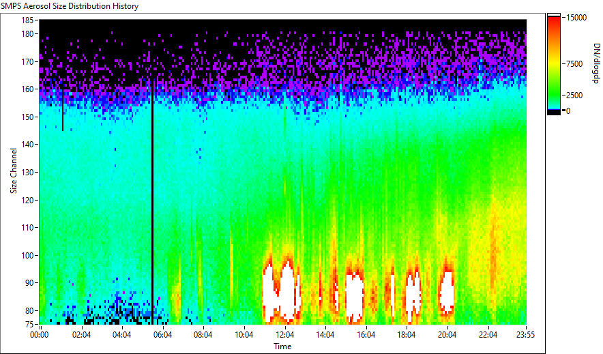Select the 0 value on the color scale
Viewport: 603px width, 354px height.
coord(568,111)
